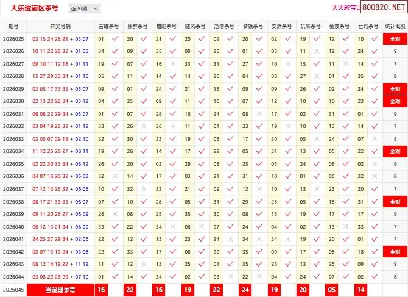Viewport: 408px width, 297px height.
Task: Open the 近20期 period dropdown
Action: point(85,9)
